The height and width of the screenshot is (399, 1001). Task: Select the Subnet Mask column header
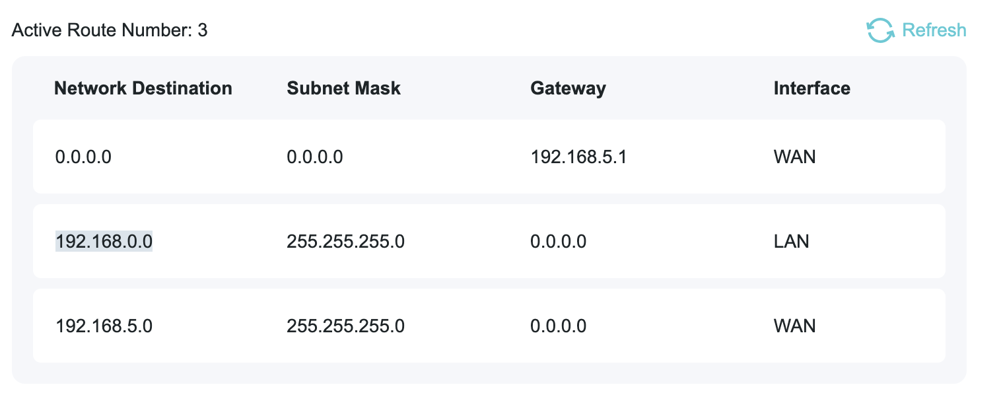click(x=343, y=89)
